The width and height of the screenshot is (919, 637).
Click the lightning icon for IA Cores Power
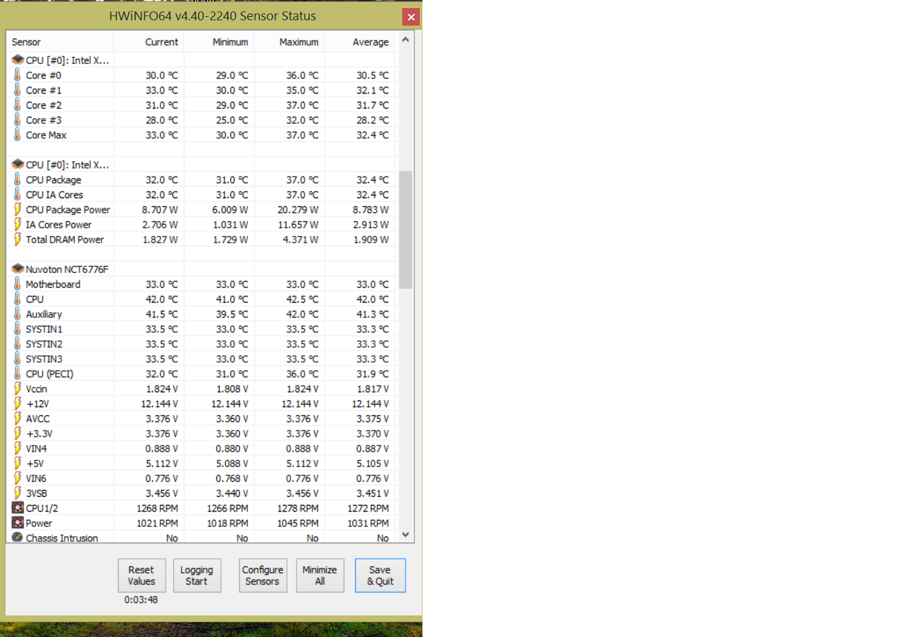[x=18, y=224]
